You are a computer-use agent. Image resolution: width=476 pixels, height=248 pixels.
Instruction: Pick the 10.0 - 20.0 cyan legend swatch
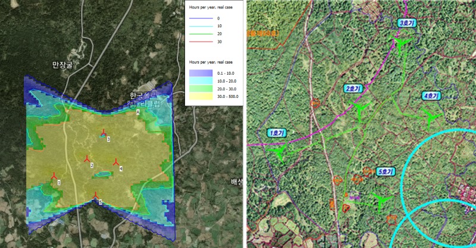[x=201, y=81]
